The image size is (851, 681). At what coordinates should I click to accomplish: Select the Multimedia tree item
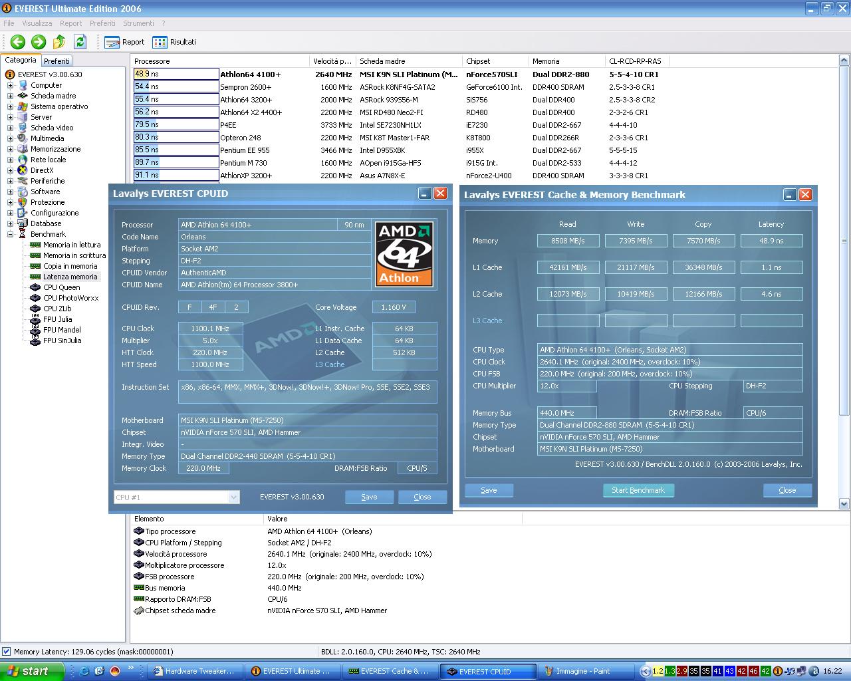[x=47, y=138]
